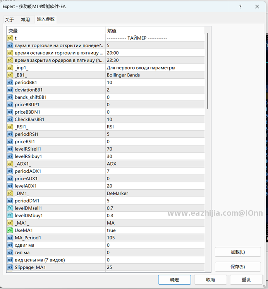The height and width of the screenshot is (289, 268).
Task: Click the string icon beside _RSI1_
Action: point(10,127)
